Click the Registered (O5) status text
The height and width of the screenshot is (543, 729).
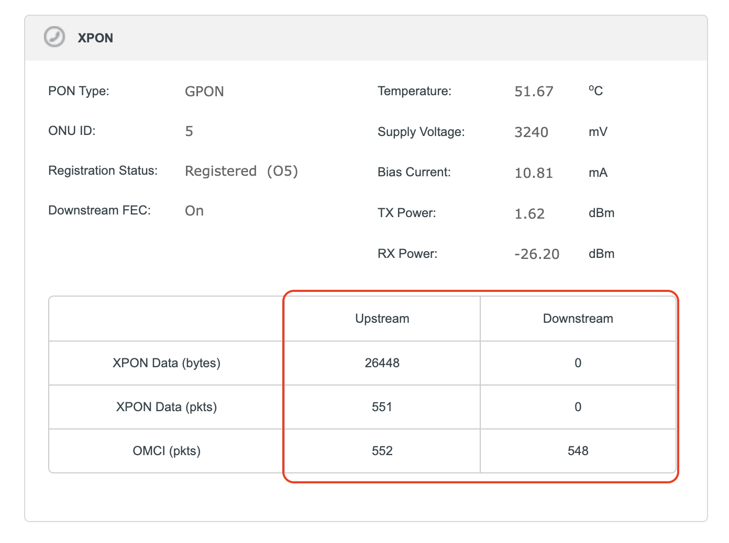(241, 171)
